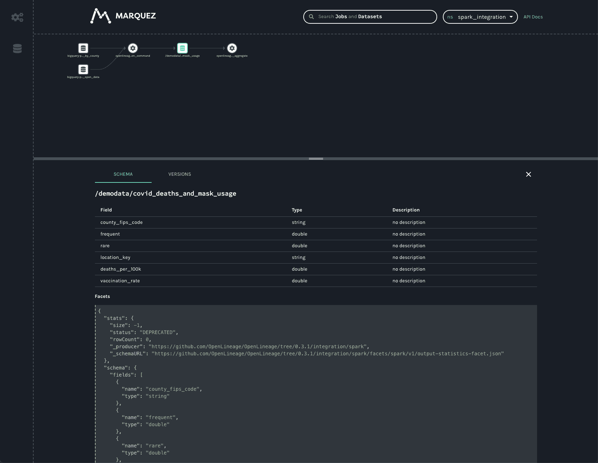598x463 pixels.
Task: Select the bigquery by_county dataset node
Action: click(x=83, y=48)
